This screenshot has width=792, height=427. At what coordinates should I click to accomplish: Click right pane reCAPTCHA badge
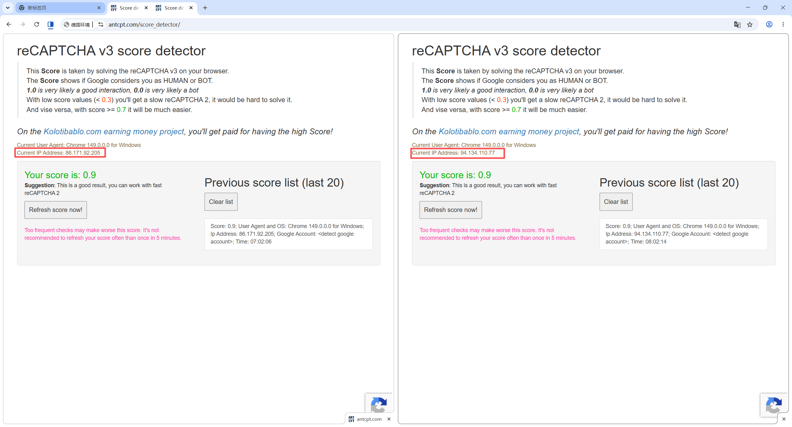773,405
